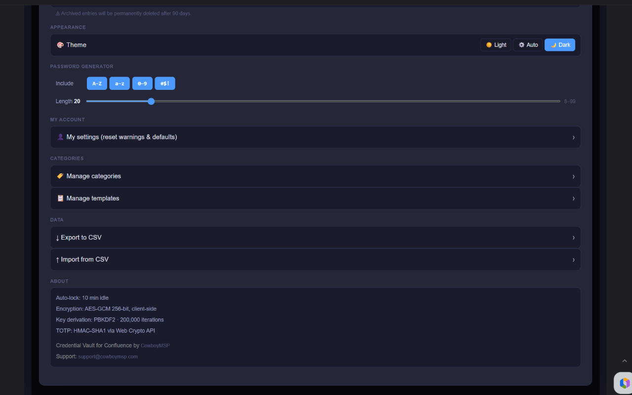Click the Key derivation: PBKDF2 line
This screenshot has height=395, width=632.
110,319
